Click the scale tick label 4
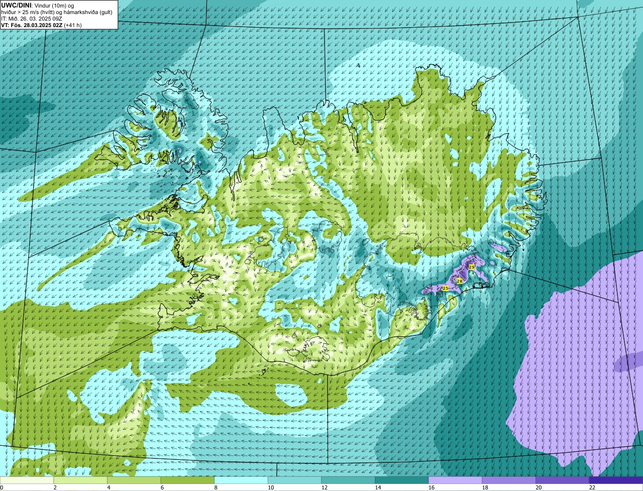The width and height of the screenshot is (643, 491). tap(109, 487)
